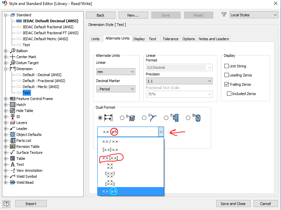281x210 pixels.
Task: Click the Layers style icon
Action: tap(13, 123)
